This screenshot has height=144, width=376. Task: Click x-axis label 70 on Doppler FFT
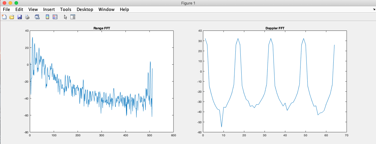coord(347,135)
